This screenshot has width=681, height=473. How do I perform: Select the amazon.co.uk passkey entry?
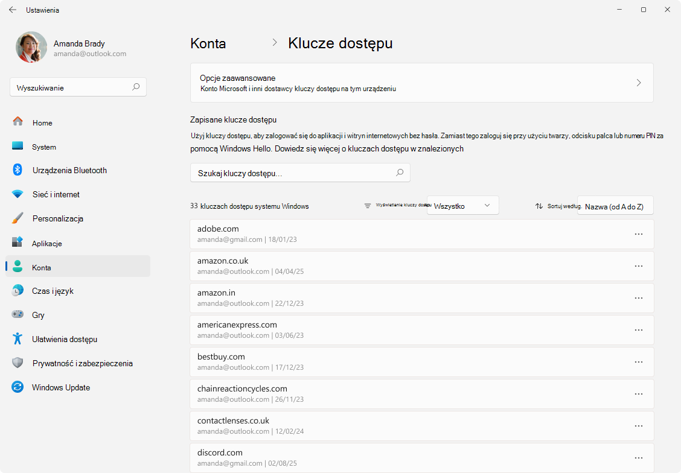point(422,266)
